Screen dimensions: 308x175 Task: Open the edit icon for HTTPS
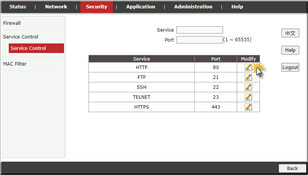point(248,107)
